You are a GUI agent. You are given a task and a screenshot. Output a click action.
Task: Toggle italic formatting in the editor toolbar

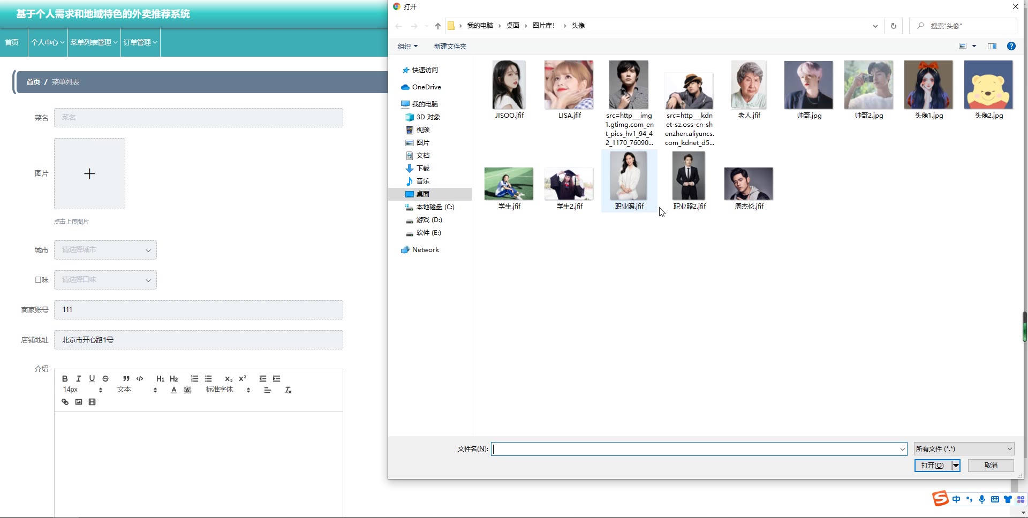point(78,378)
